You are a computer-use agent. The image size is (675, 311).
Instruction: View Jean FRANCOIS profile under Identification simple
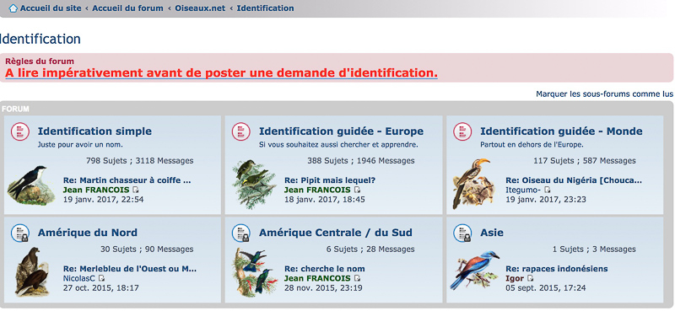tap(97, 190)
